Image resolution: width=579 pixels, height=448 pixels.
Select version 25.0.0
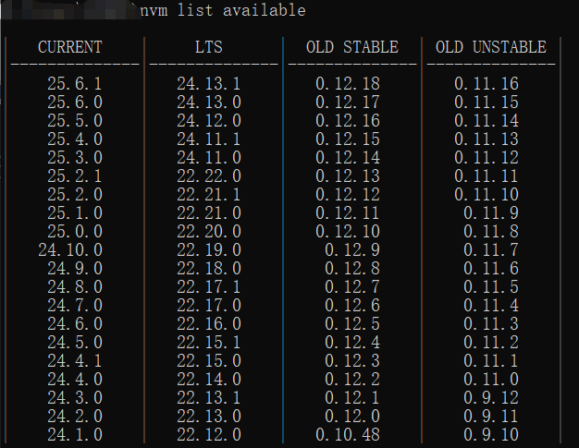[x=75, y=231]
